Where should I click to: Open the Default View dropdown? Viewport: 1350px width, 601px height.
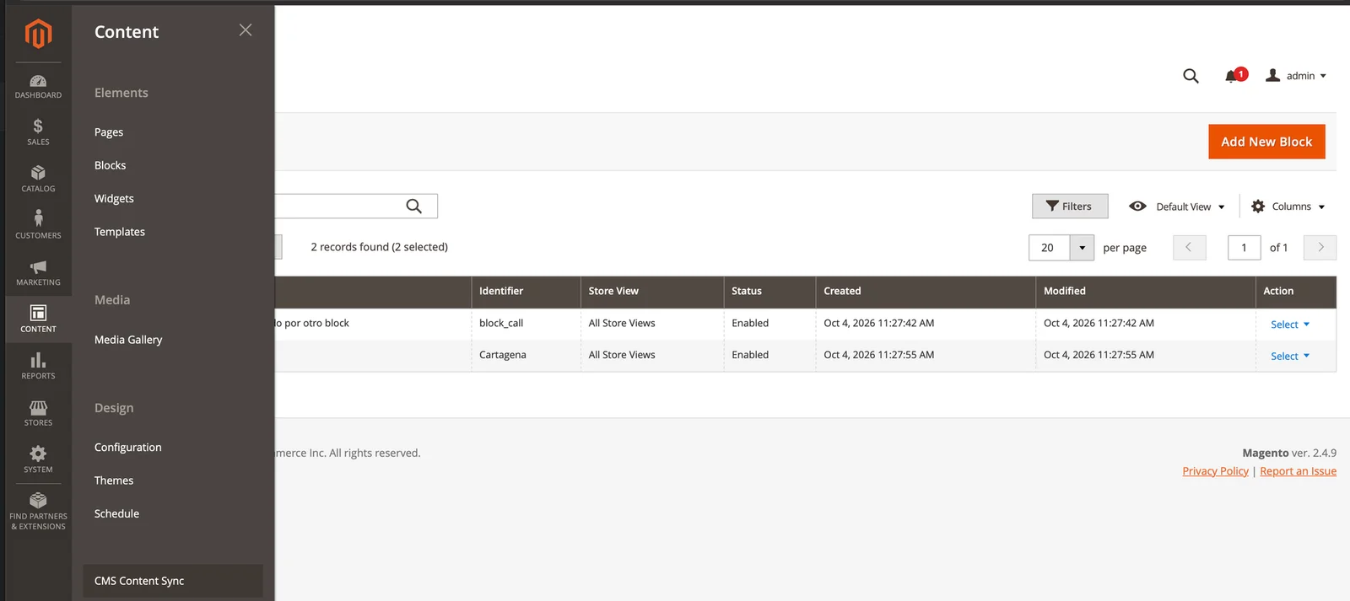click(1176, 207)
